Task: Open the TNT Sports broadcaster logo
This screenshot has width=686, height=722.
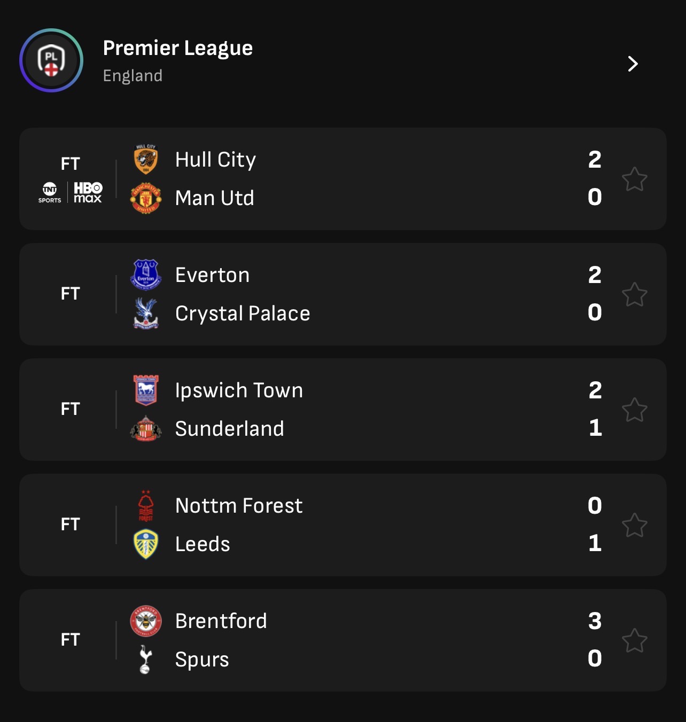Action: pos(50,192)
